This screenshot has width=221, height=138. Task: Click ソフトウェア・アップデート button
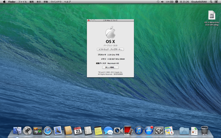click(110, 49)
